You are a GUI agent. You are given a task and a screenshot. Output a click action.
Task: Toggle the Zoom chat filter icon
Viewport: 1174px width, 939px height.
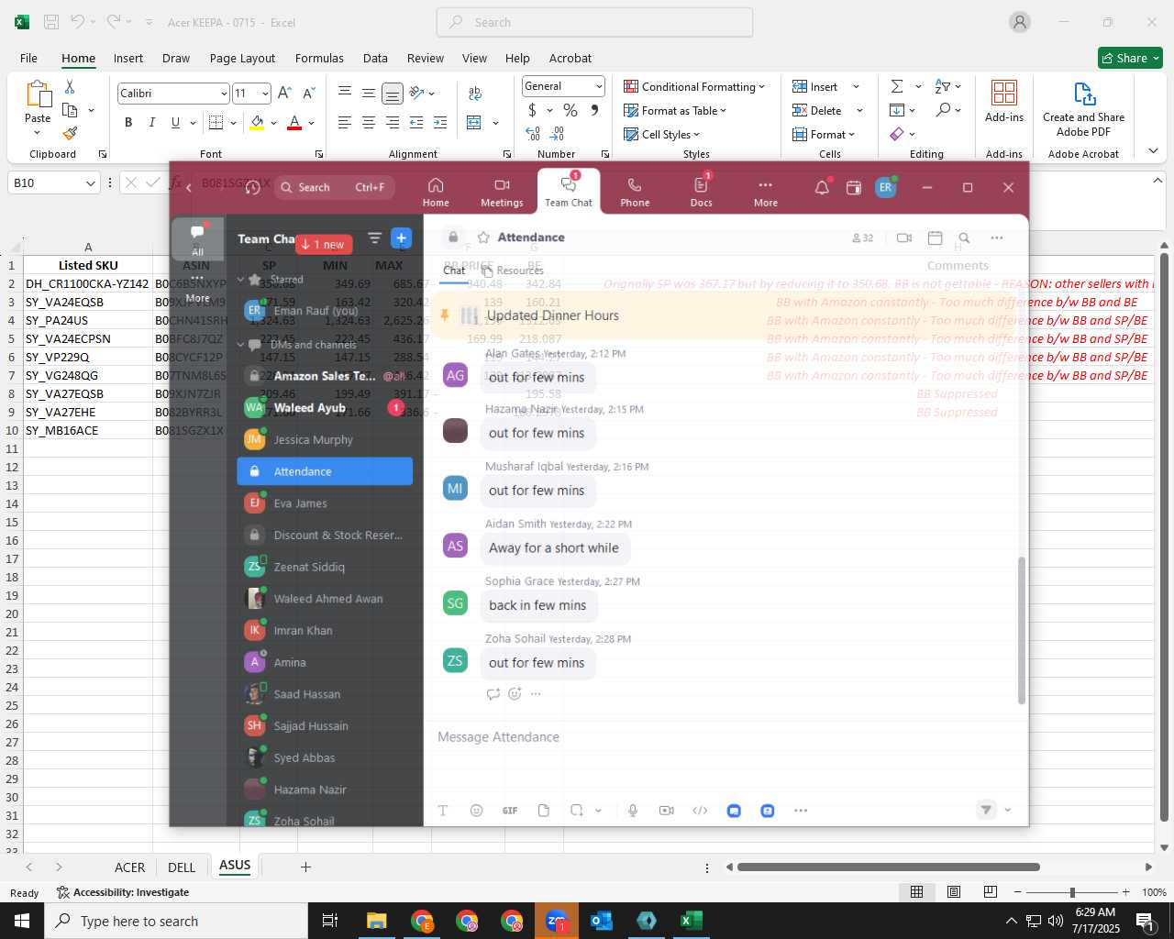click(x=374, y=238)
